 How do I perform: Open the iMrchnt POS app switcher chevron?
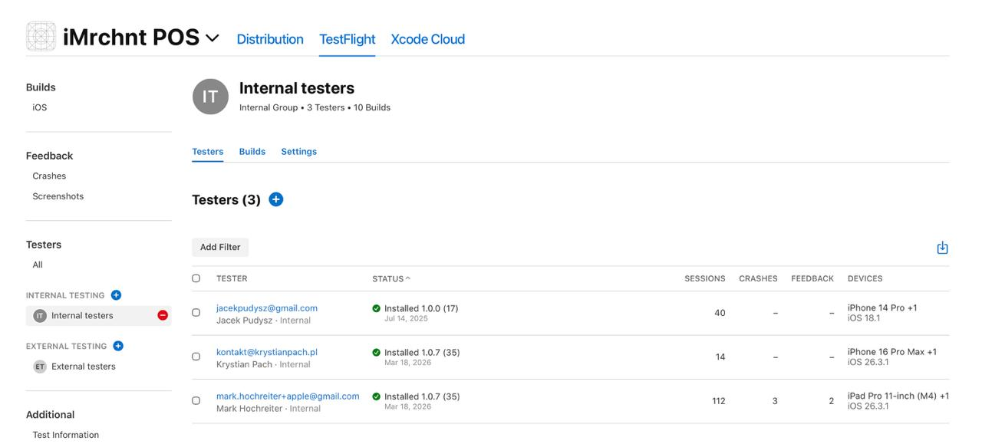click(212, 38)
